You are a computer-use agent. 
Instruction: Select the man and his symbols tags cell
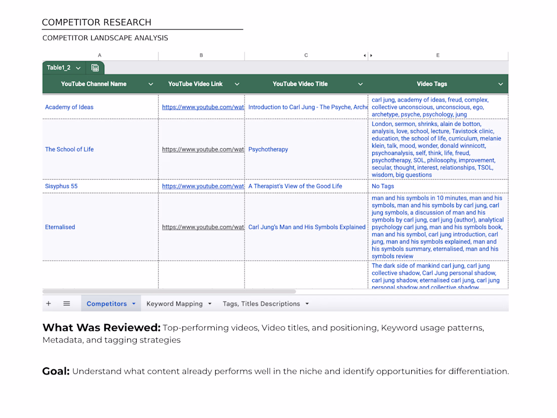click(438, 227)
